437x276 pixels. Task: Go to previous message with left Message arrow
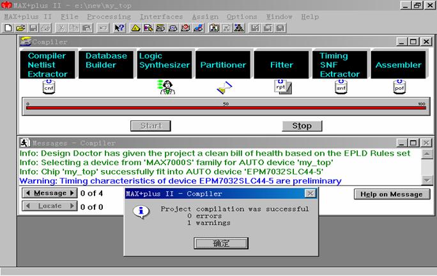(28, 193)
